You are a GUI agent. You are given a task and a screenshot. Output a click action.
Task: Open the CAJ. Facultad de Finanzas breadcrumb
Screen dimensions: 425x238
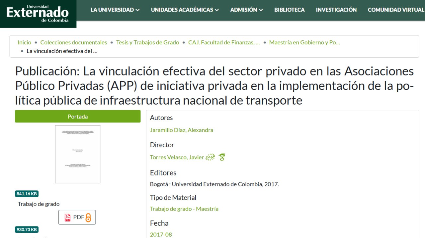coord(224,42)
